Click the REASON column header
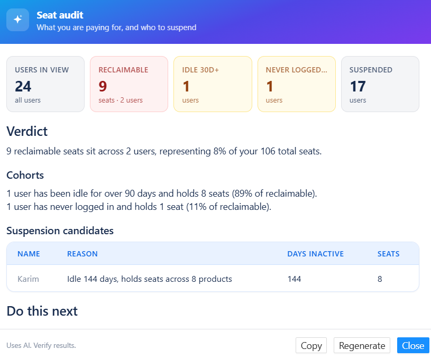Image resolution: width=431 pixels, height=359 pixels. click(x=82, y=254)
